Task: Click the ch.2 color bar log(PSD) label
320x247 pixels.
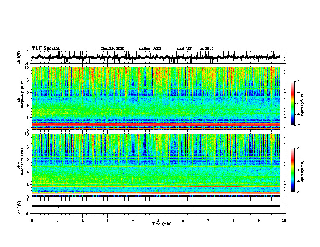Action: pos(303,171)
